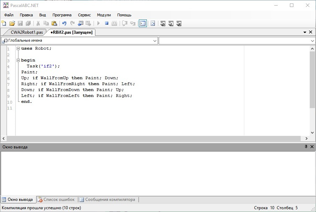Click the line with WallFromRight
The image size is (316, 212).
[x=78, y=84]
